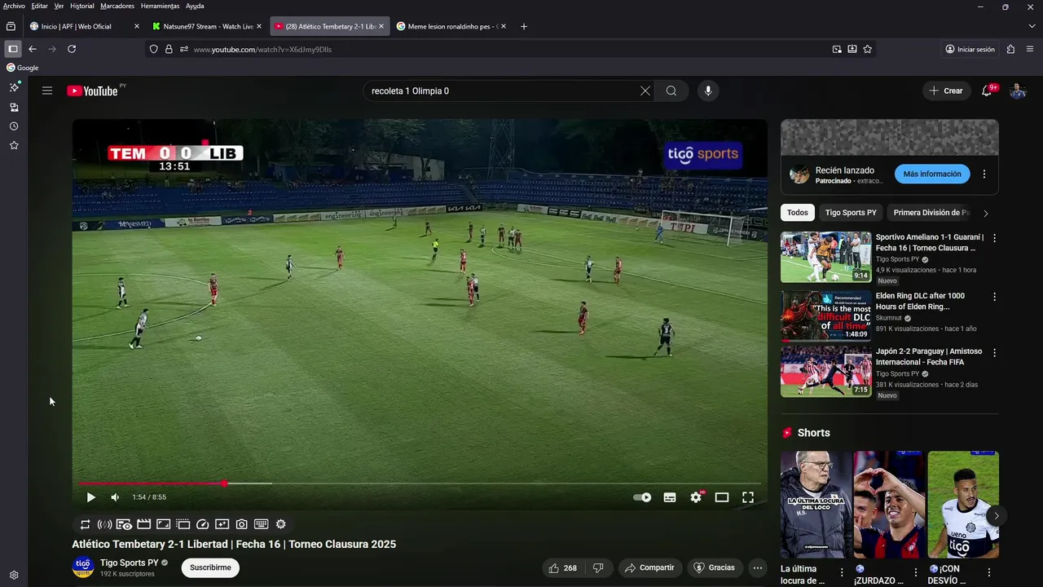This screenshot has height=587, width=1043.
Task: Open the Tigo Sports PY channel name
Action: (x=130, y=563)
